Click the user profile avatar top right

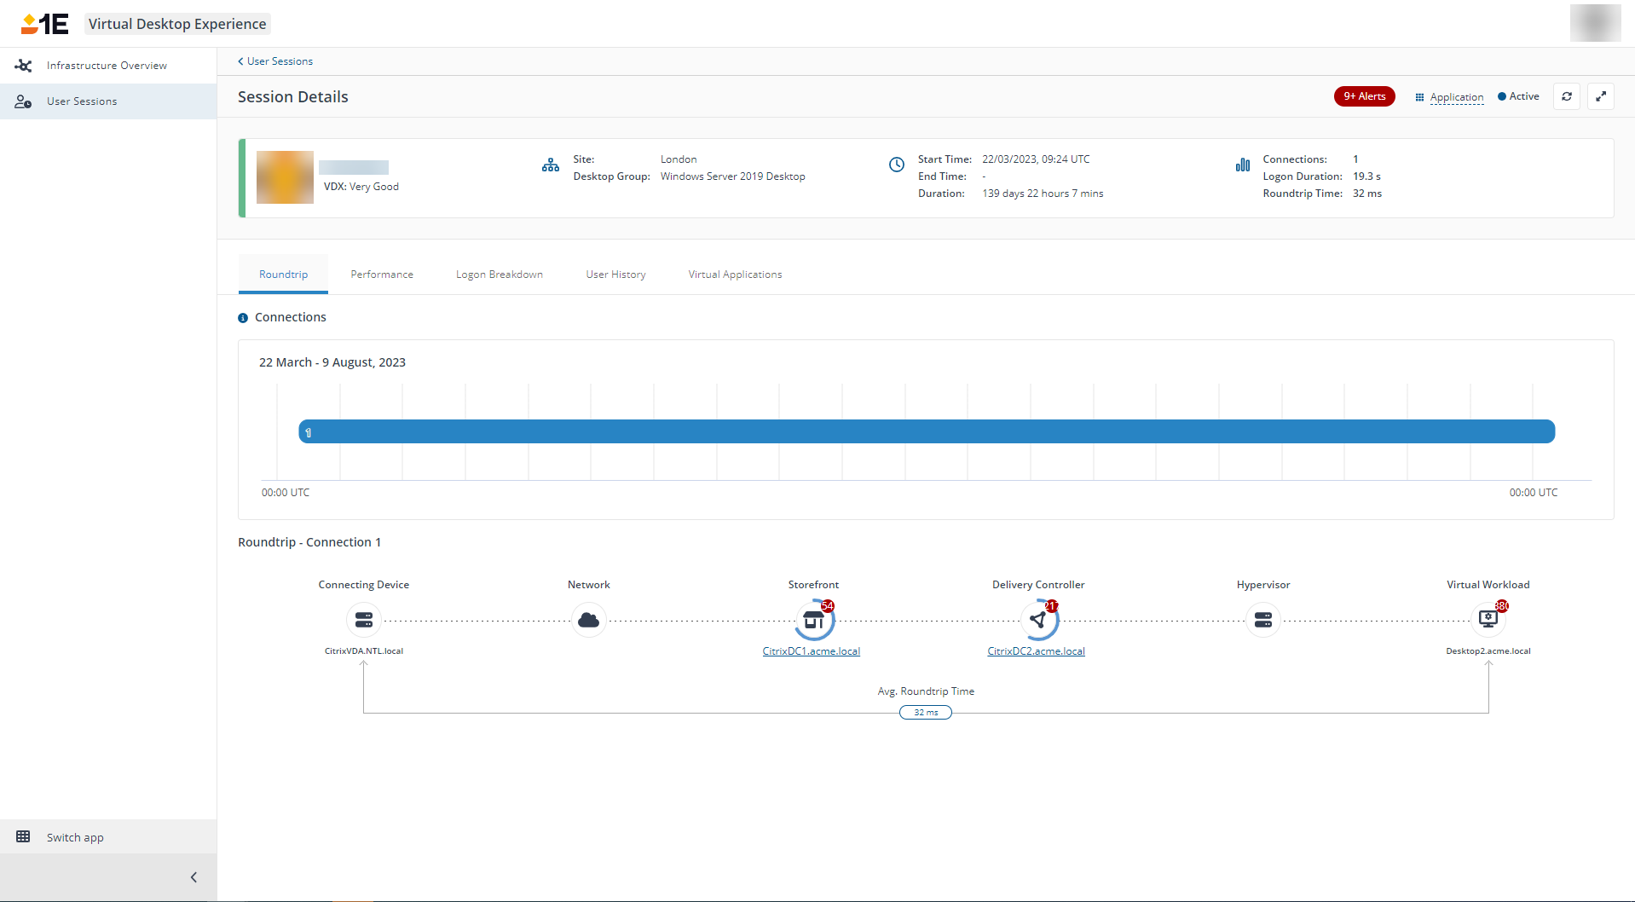coord(1595,23)
